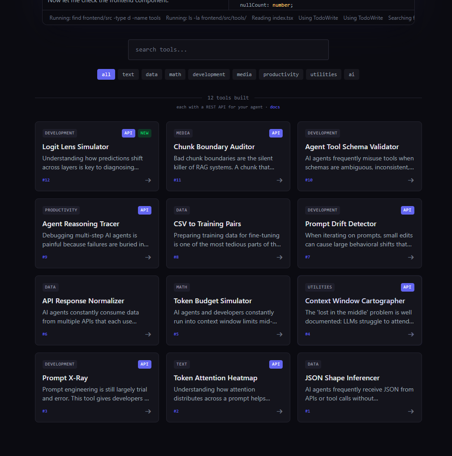Open Prompt X-Ray via its arrow icon
The image size is (452, 456).
[x=148, y=412]
